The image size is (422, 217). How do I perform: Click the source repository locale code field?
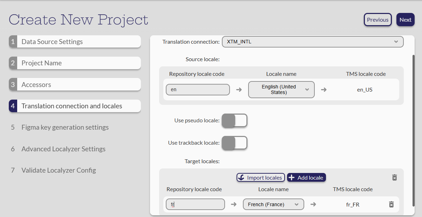click(198, 90)
